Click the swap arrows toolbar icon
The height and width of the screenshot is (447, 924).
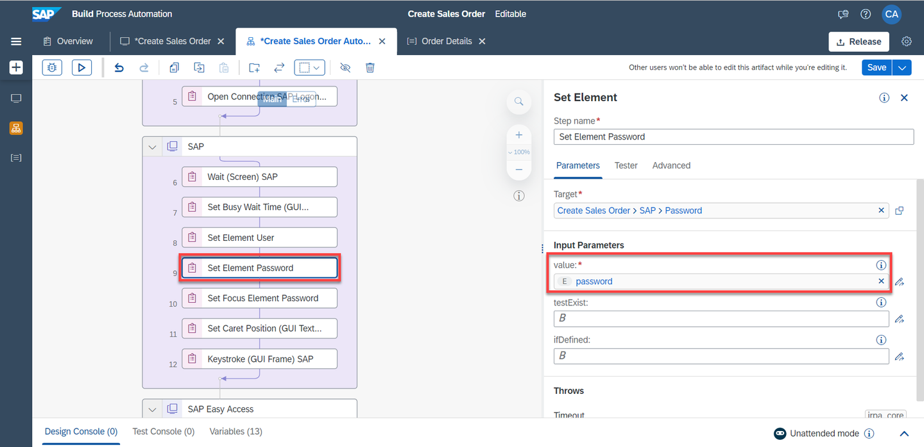point(279,67)
